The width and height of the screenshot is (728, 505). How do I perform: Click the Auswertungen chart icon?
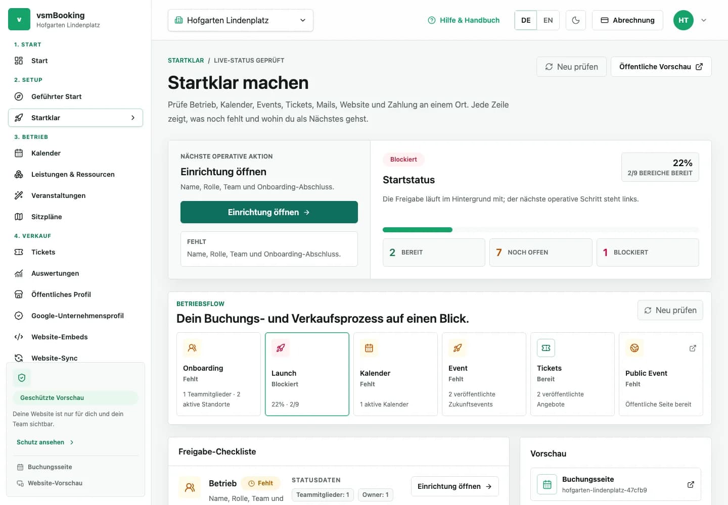click(x=19, y=273)
